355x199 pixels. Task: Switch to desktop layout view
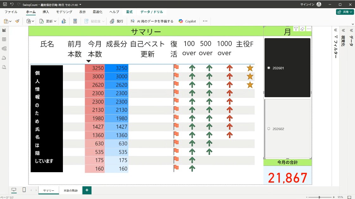[x=14, y=190]
